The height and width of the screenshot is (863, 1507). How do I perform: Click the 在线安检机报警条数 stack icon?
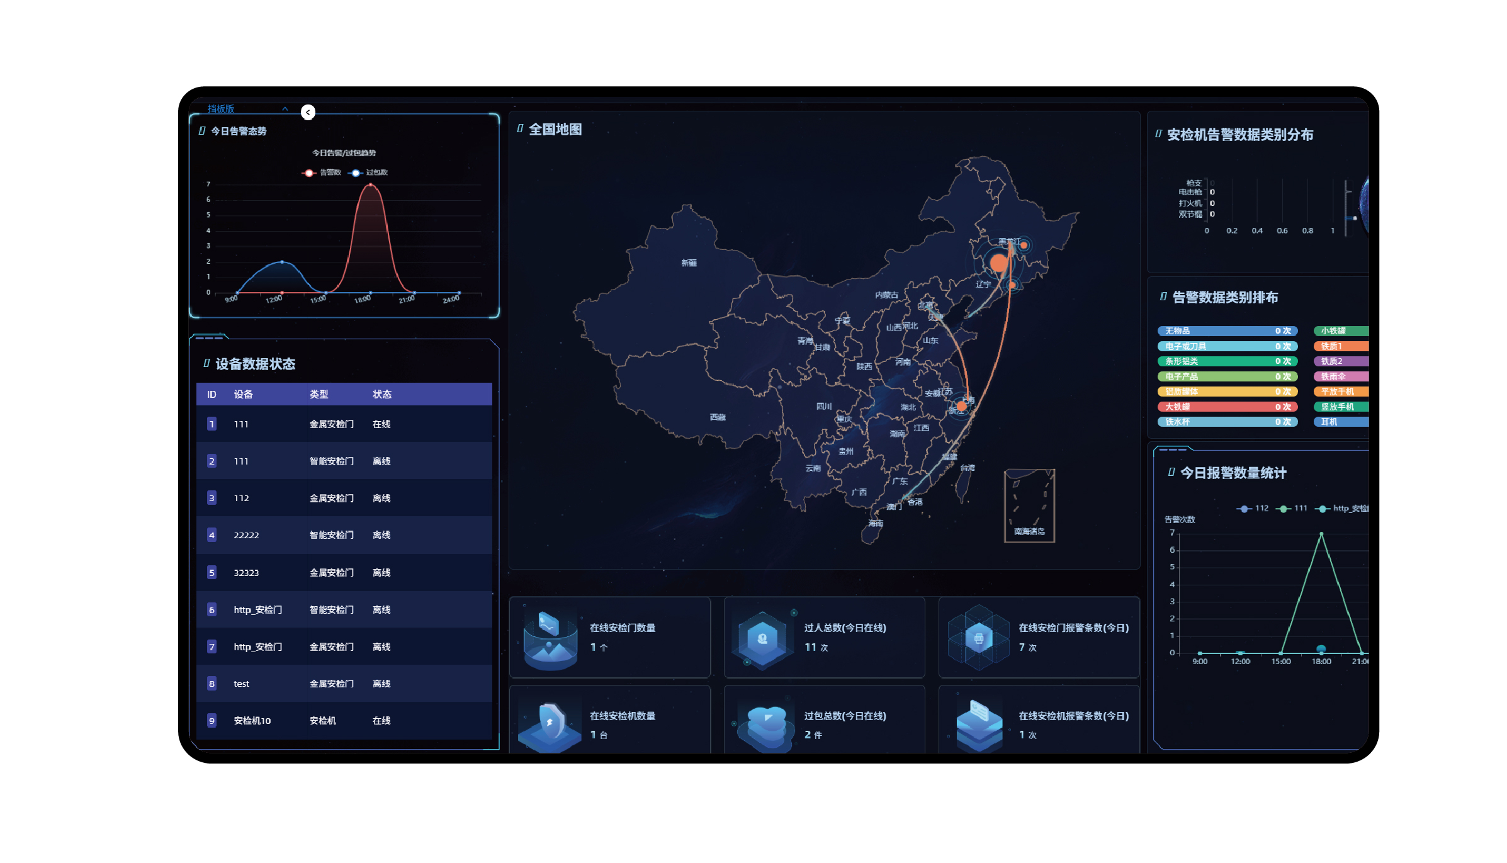tap(979, 725)
